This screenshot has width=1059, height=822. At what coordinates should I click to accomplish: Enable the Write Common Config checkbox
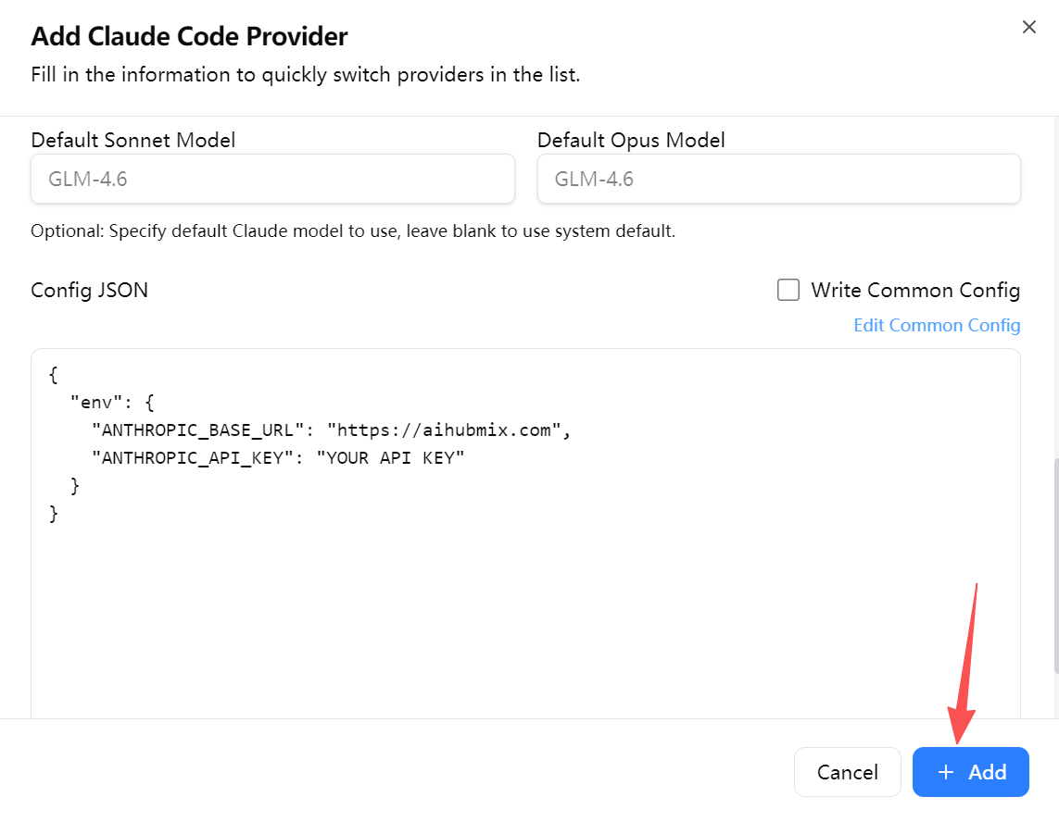pyautogui.click(x=788, y=291)
